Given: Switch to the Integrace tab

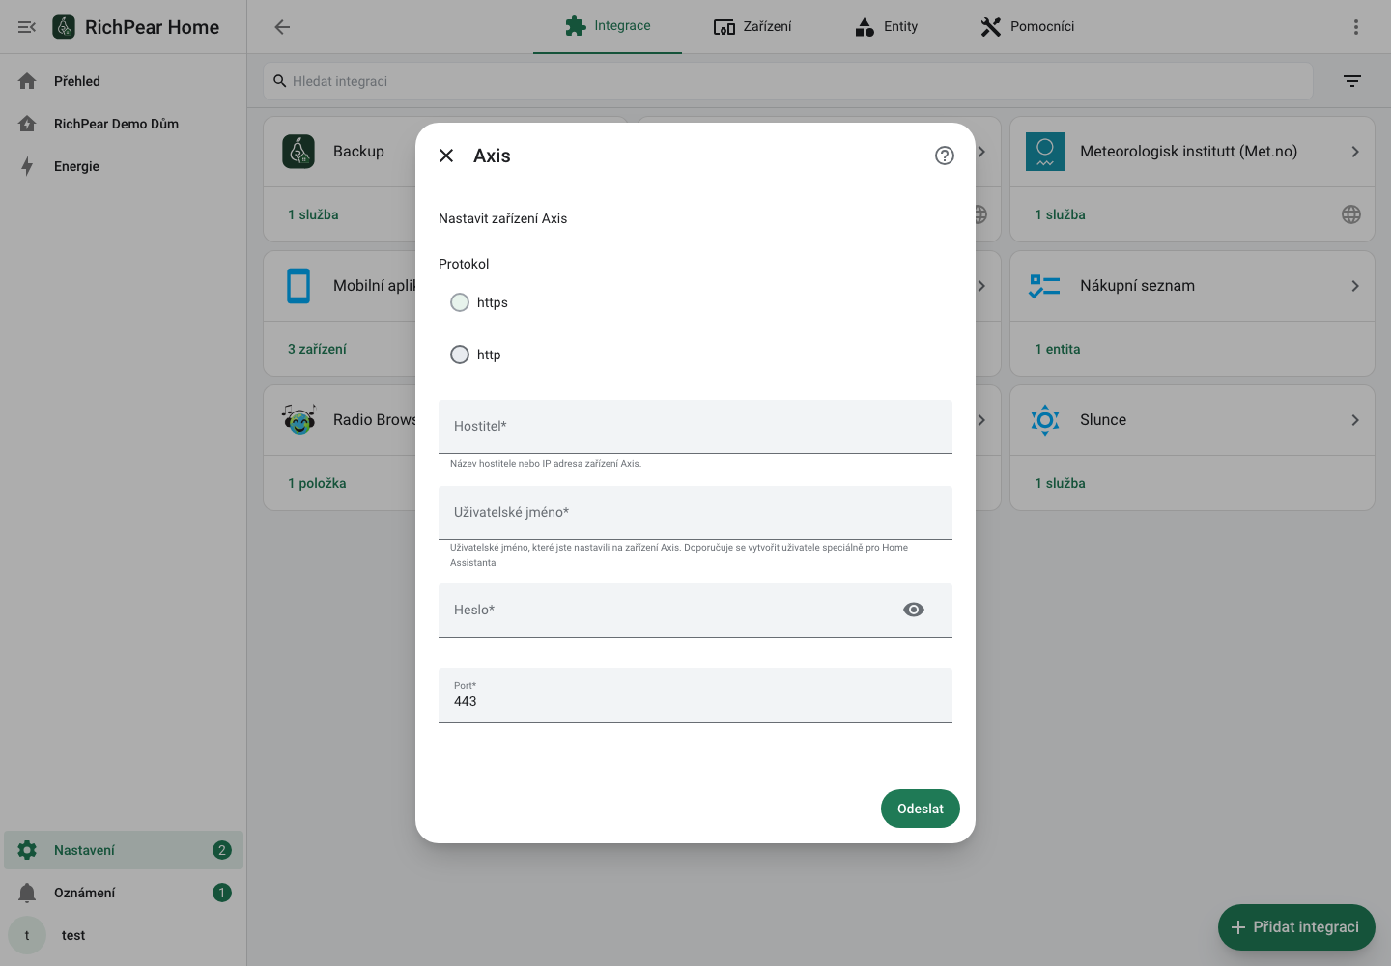Looking at the screenshot, I should 608,26.
